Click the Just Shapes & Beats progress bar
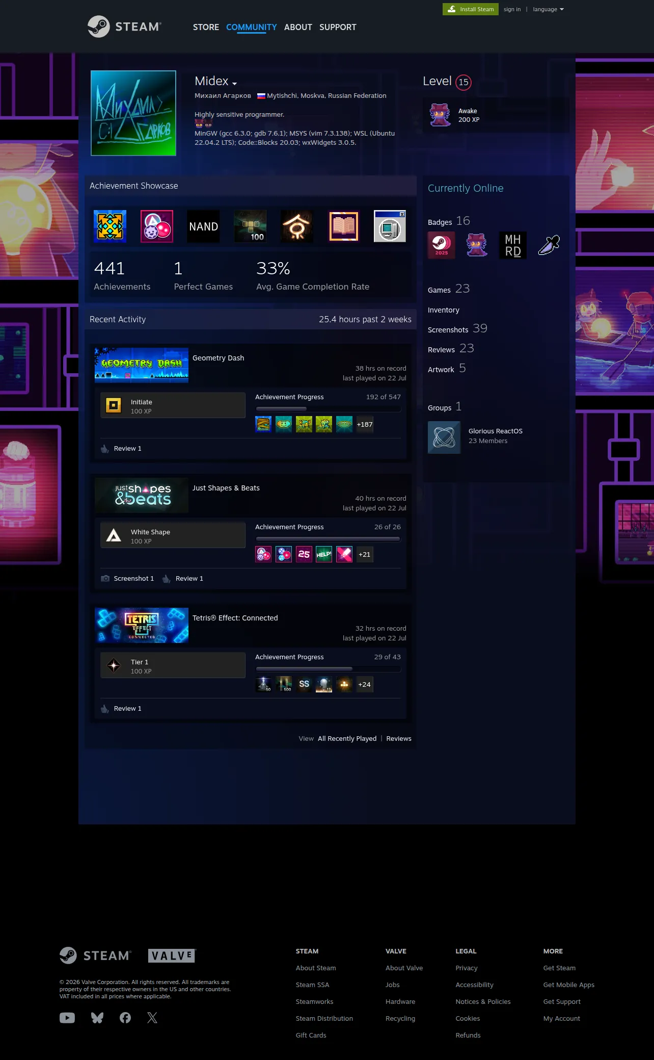 point(328,539)
